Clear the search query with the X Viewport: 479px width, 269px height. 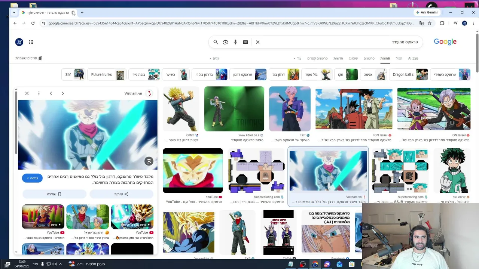tap(257, 42)
